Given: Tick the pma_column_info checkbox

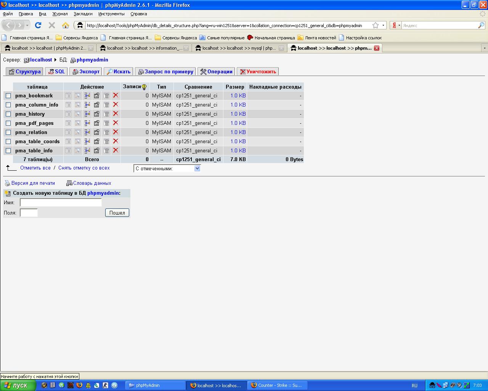Looking at the screenshot, I should click(x=8, y=105).
